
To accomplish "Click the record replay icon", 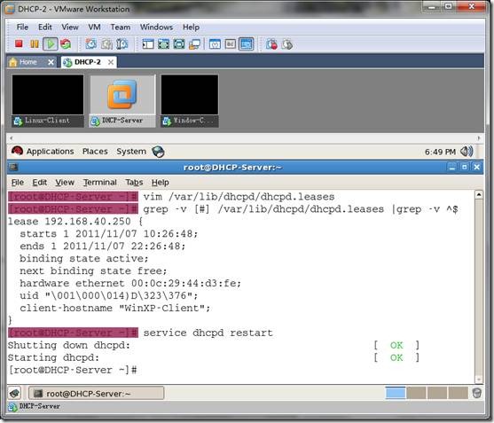I will (271, 44).
